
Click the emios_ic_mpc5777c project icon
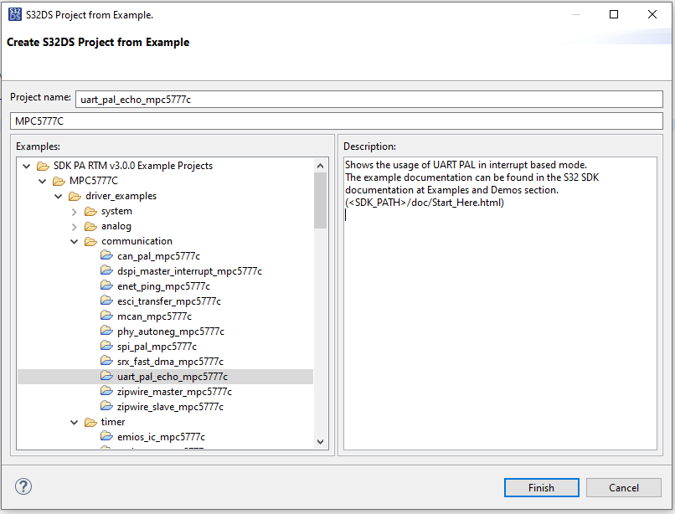pos(106,437)
